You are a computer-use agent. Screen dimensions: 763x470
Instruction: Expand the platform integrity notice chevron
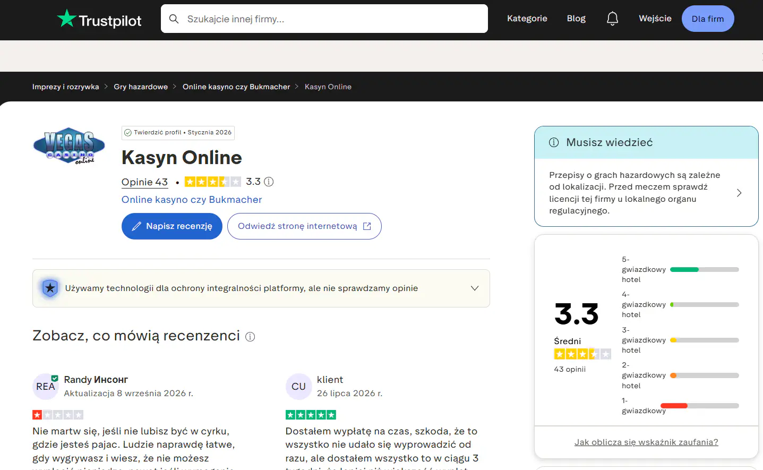coord(475,288)
